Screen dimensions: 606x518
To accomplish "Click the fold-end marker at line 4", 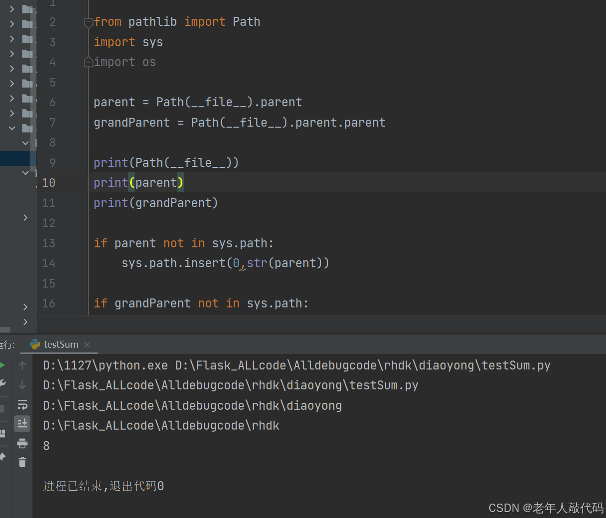I will (x=88, y=62).
